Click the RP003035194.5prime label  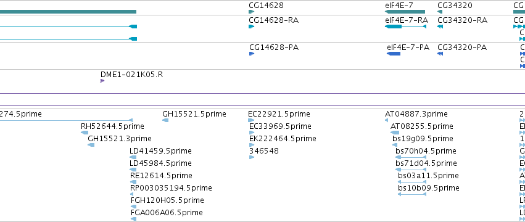coord(171,188)
